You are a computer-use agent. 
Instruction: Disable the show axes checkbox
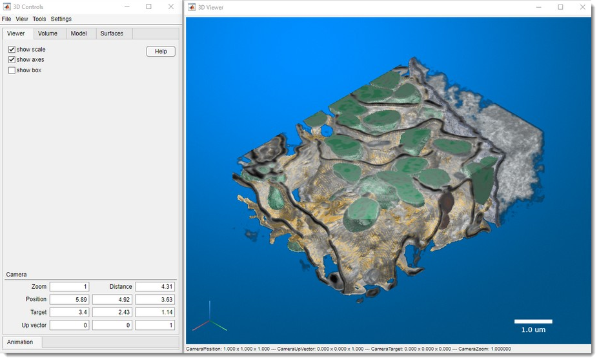coord(12,60)
